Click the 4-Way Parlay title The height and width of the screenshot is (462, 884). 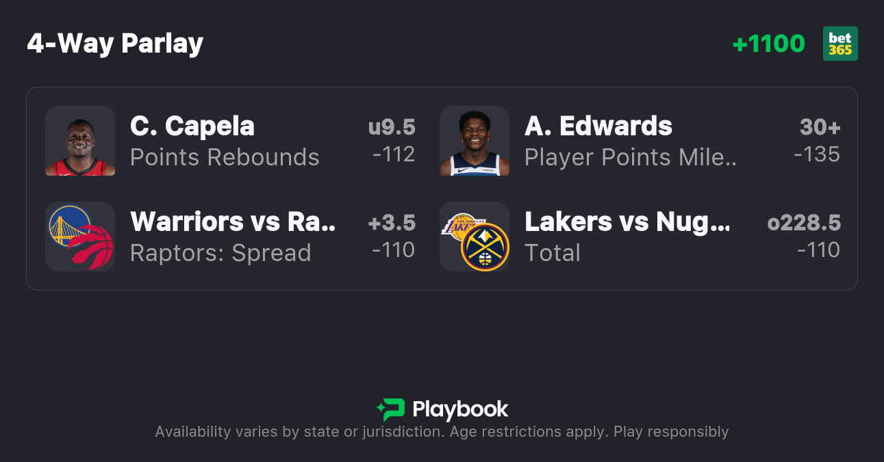click(x=115, y=44)
